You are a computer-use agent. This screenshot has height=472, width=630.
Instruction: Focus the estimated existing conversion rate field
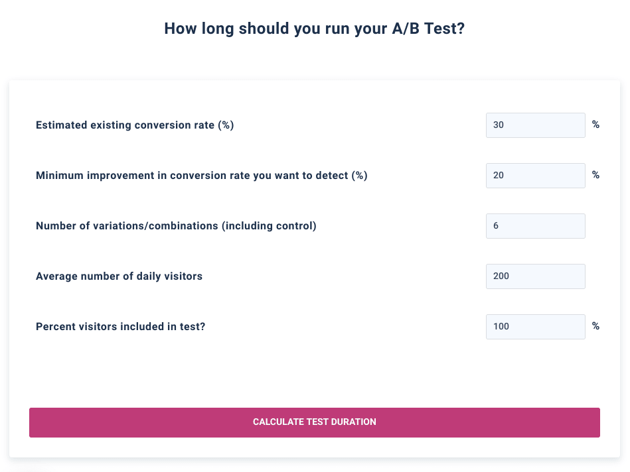536,125
